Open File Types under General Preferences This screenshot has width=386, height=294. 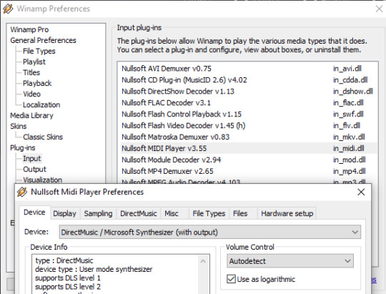pos(39,51)
